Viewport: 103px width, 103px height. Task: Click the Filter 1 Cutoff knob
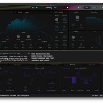pyautogui.click(x=77, y=18)
